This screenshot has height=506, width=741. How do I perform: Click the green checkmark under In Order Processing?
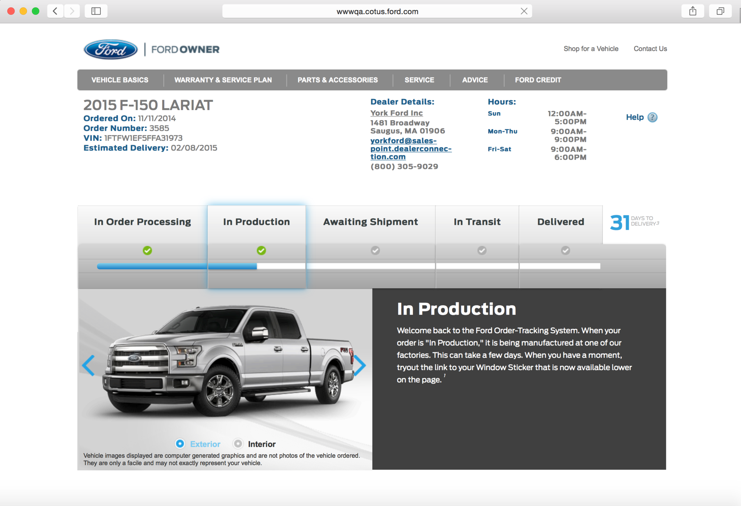[148, 251]
